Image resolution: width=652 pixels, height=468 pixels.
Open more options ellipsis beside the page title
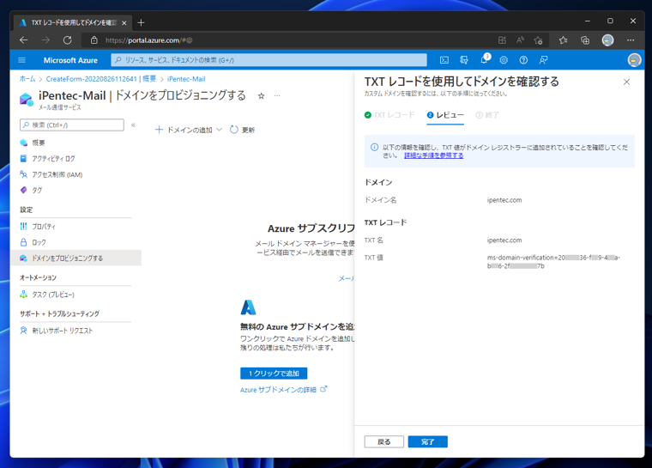(277, 96)
